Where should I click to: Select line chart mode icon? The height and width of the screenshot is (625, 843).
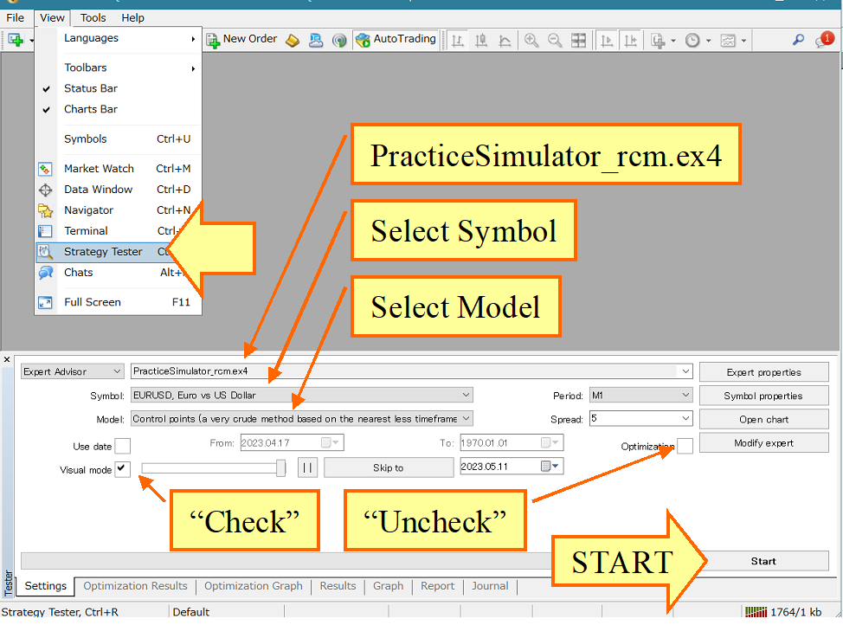[505, 41]
